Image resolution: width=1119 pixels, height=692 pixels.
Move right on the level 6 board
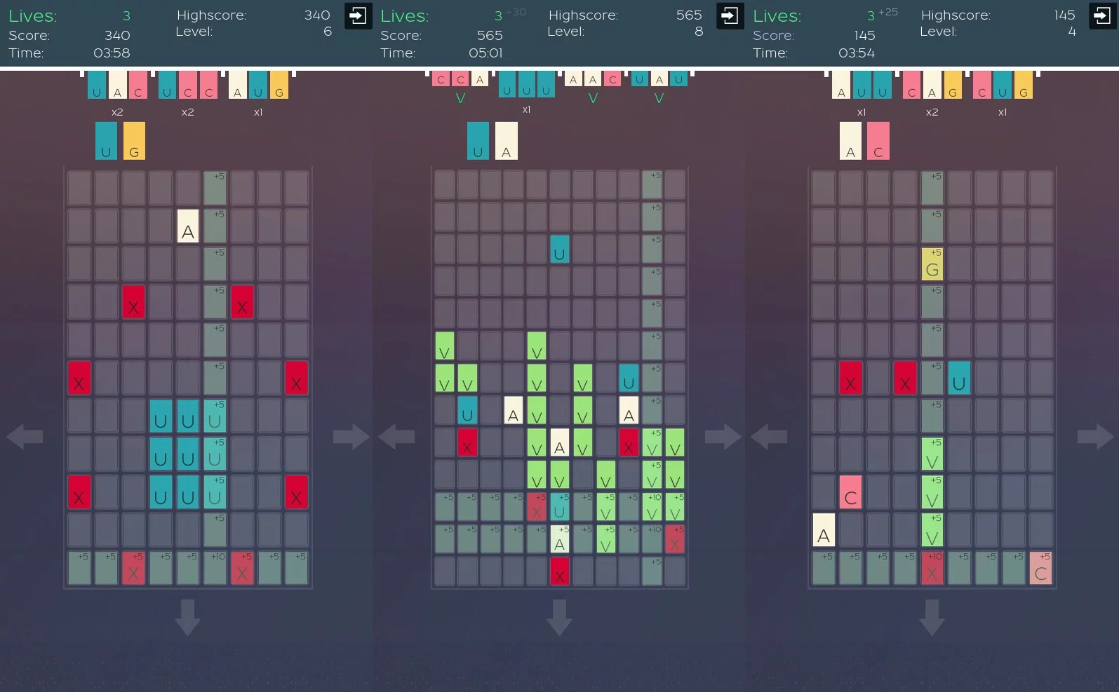click(351, 437)
